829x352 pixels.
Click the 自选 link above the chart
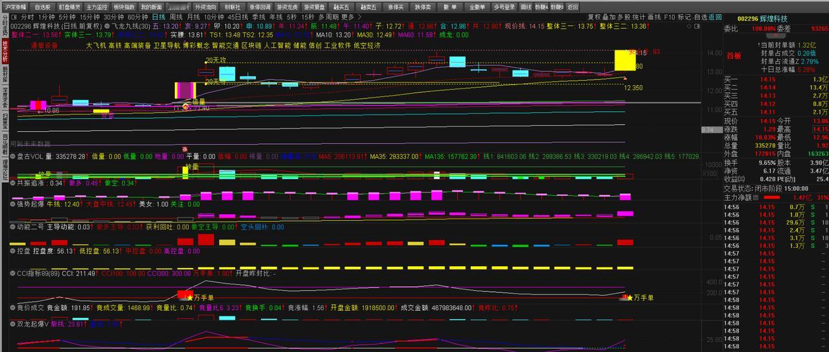(x=700, y=17)
